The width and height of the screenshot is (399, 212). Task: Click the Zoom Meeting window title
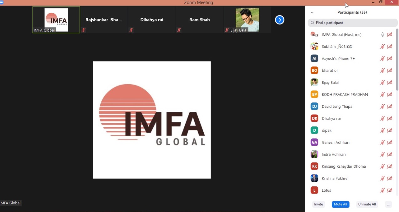click(198, 2)
